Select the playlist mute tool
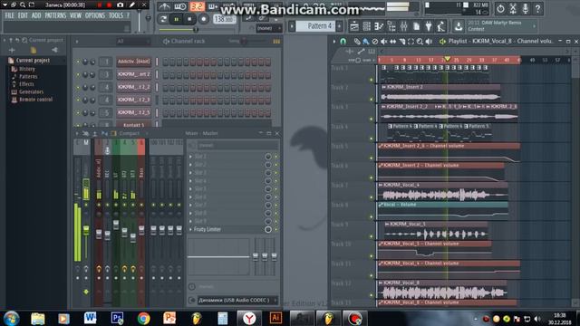The image size is (580, 326). 384,42
